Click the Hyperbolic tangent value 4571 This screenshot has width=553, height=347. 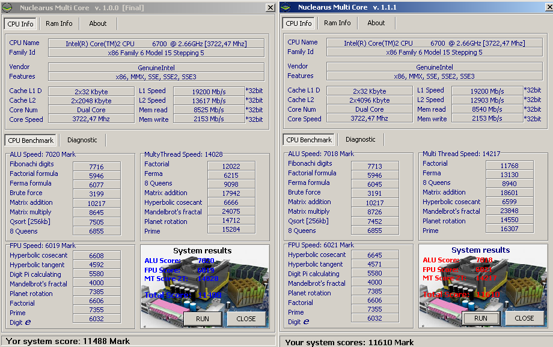375,264
